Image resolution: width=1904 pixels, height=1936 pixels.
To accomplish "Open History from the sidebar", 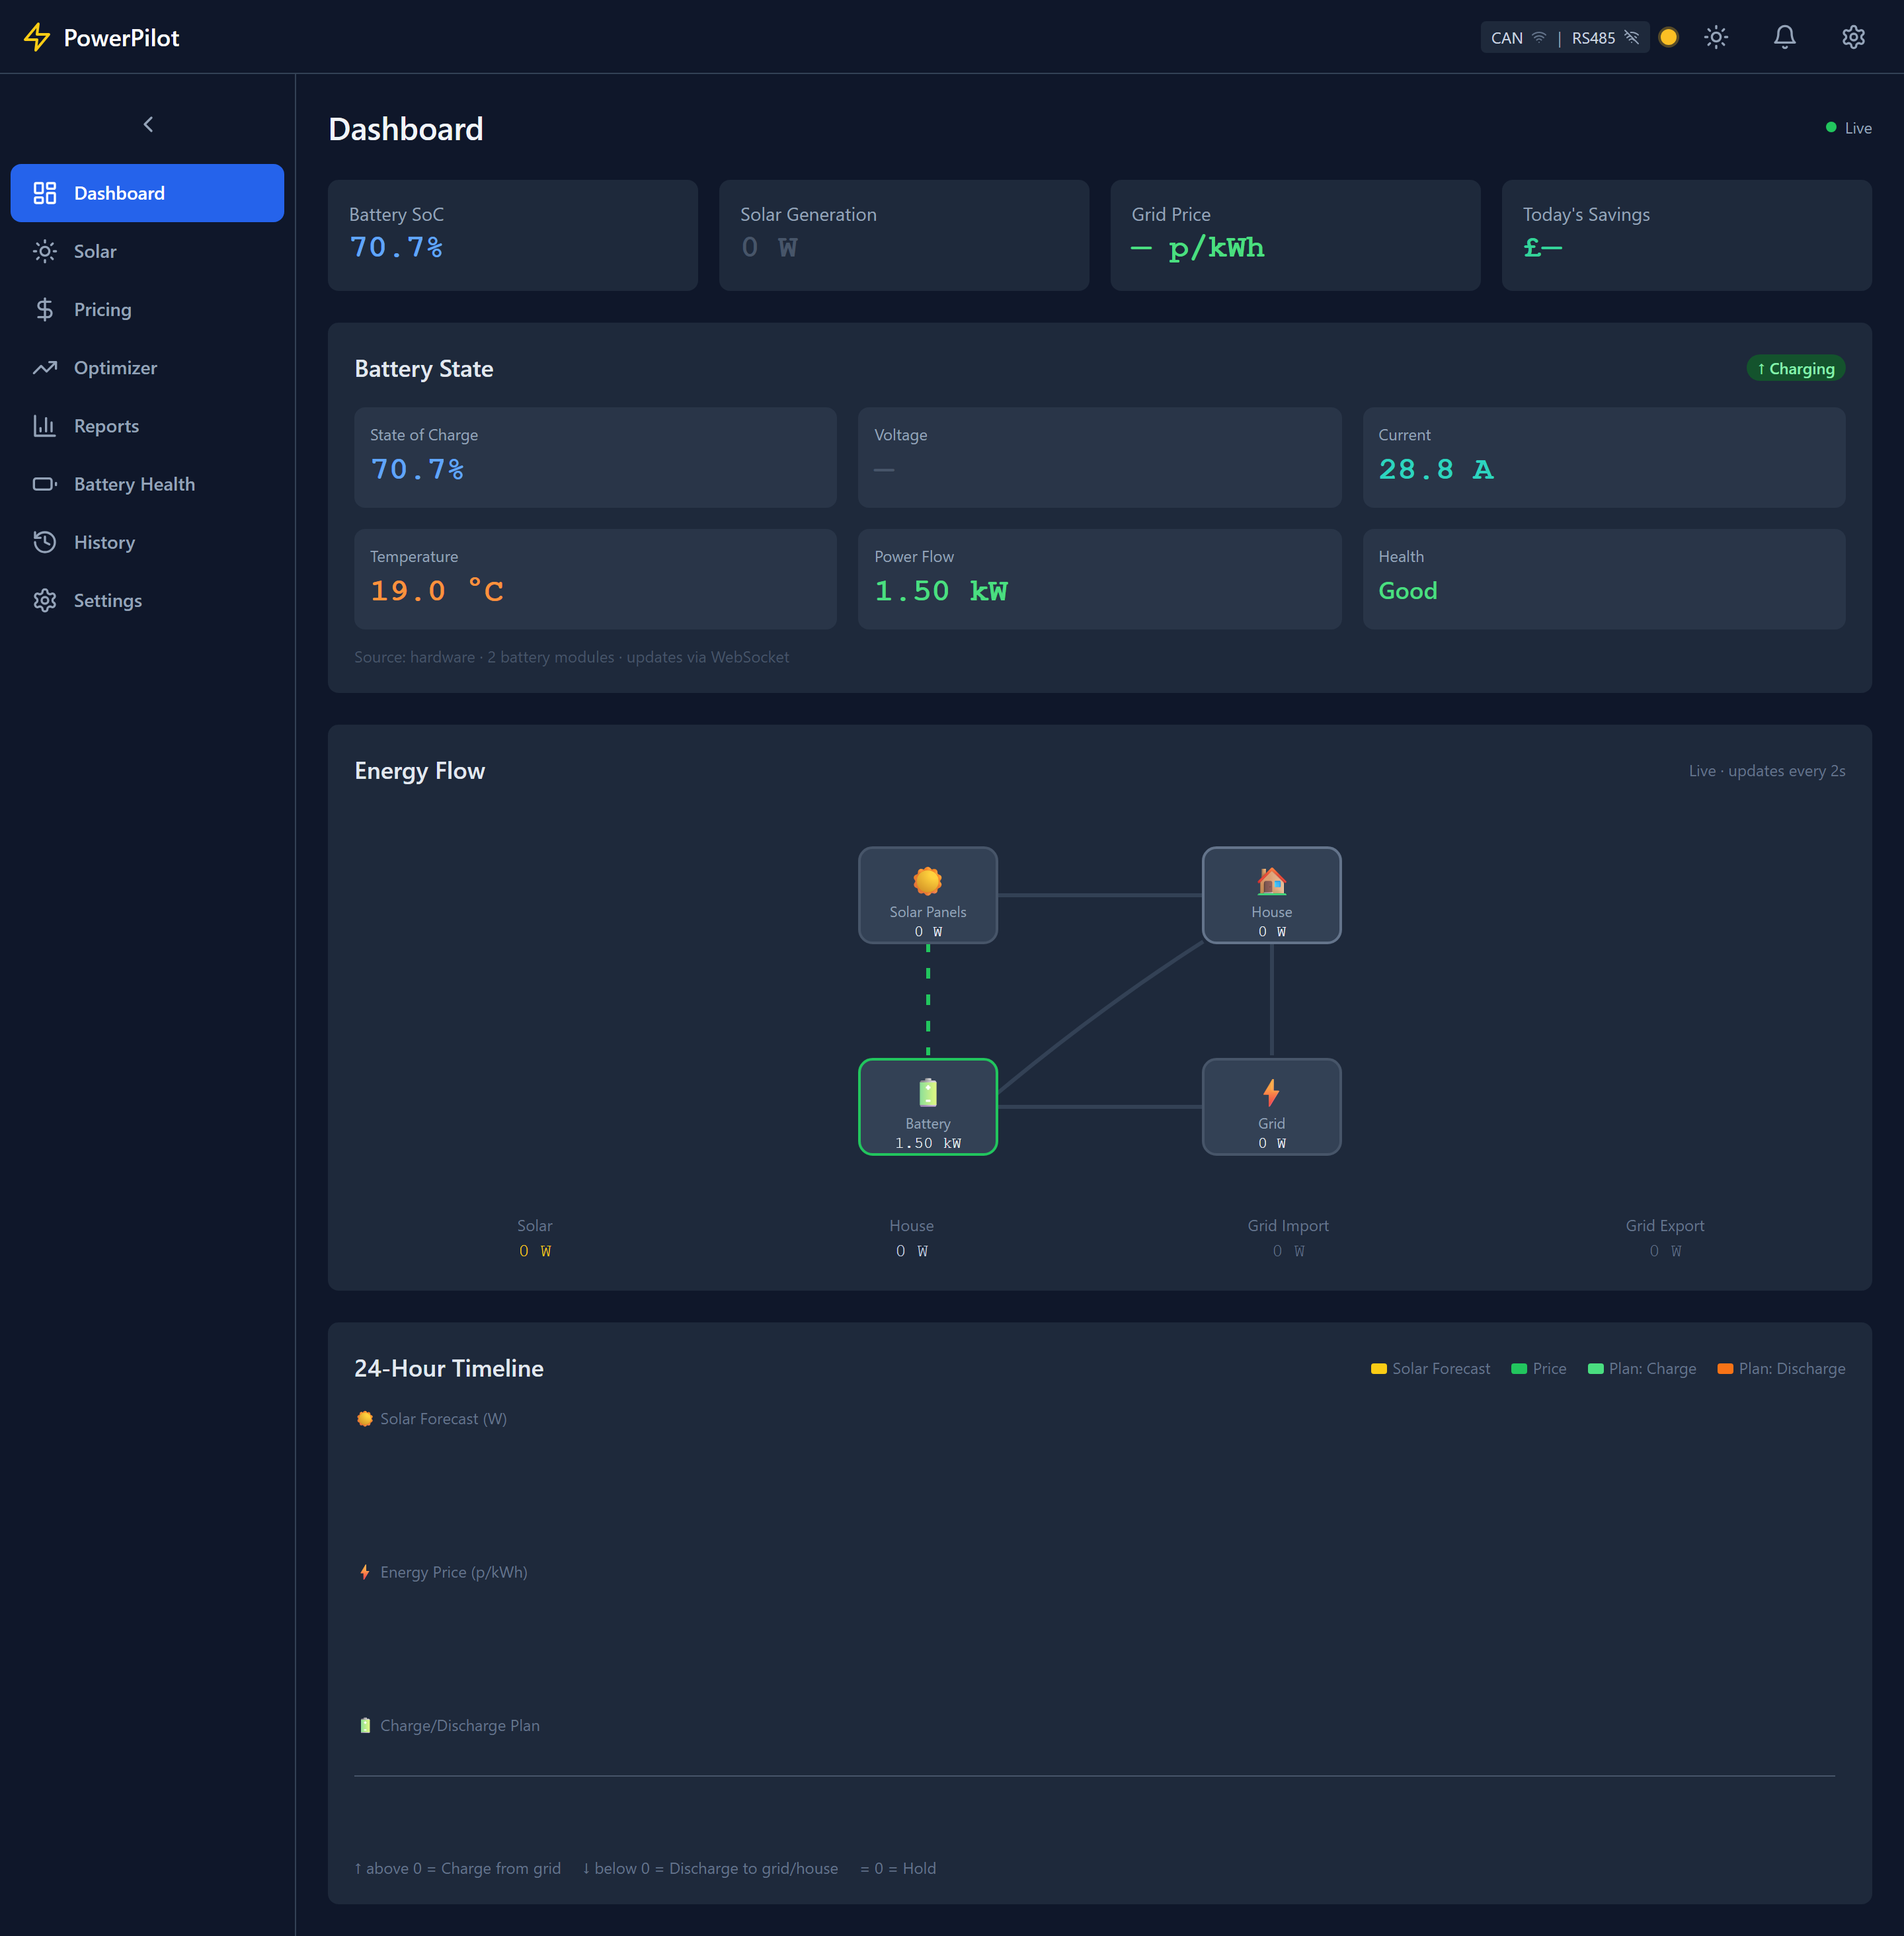I will [x=147, y=542].
